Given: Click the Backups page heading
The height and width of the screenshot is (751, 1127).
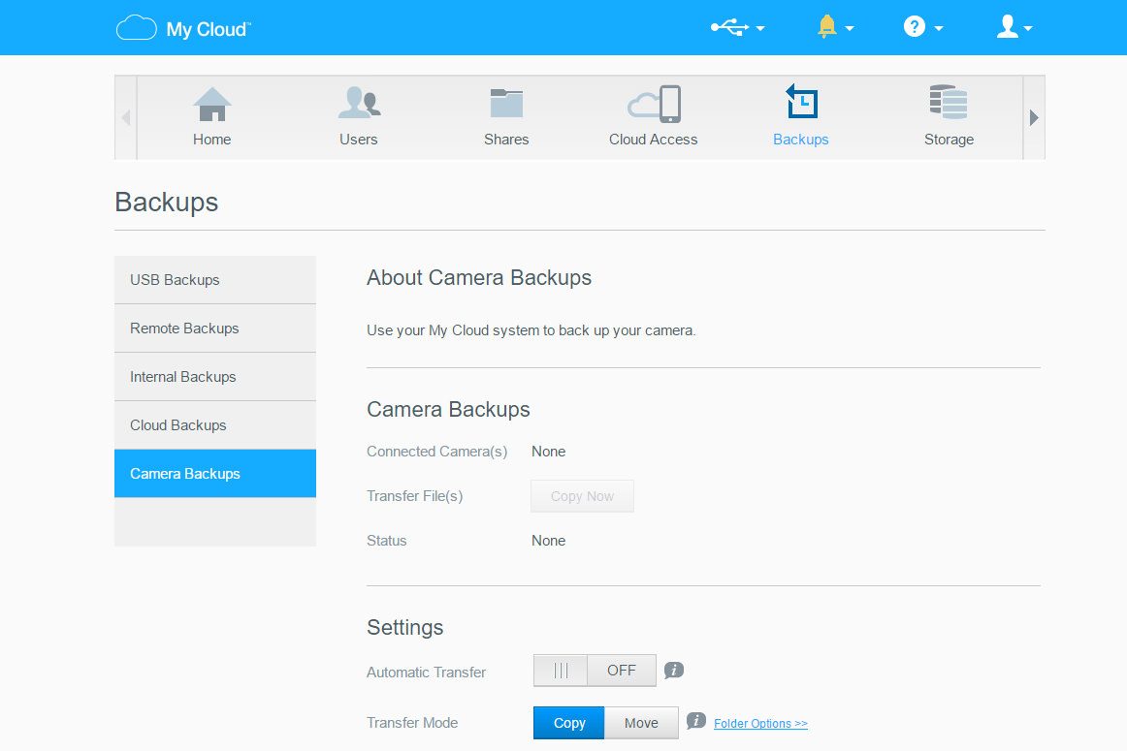Looking at the screenshot, I should (166, 203).
